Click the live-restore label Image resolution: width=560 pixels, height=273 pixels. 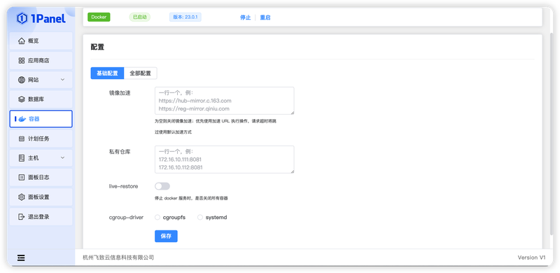tap(124, 186)
